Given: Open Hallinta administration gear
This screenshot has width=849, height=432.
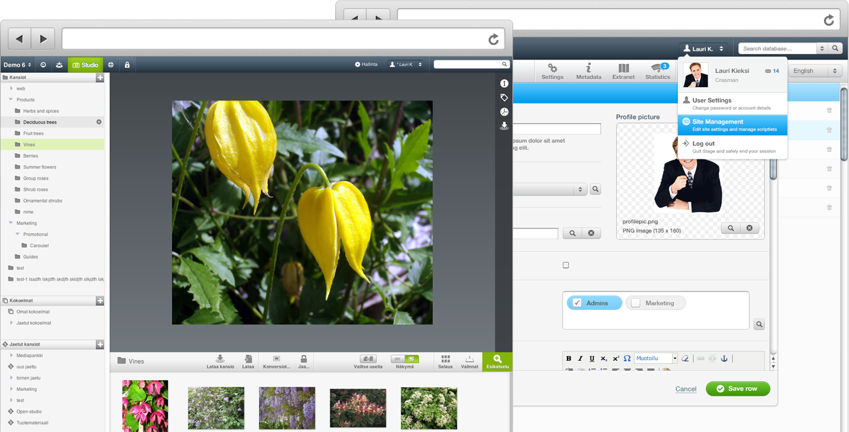Looking at the screenshot, I should pyautogui.click(x=366, y=64).
